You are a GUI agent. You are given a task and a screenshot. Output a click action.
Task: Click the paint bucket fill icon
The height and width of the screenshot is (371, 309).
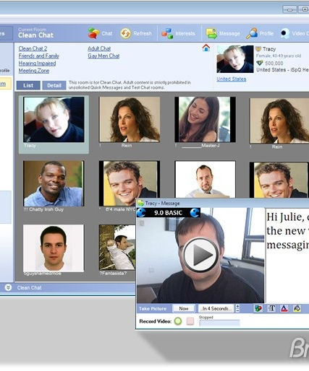coord(297,308)
